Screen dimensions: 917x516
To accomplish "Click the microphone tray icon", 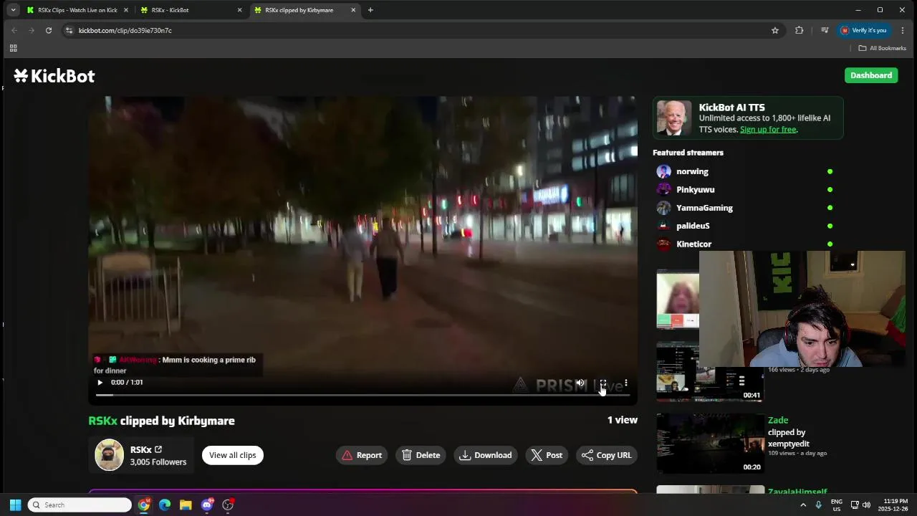I will (x=819, y=505).
